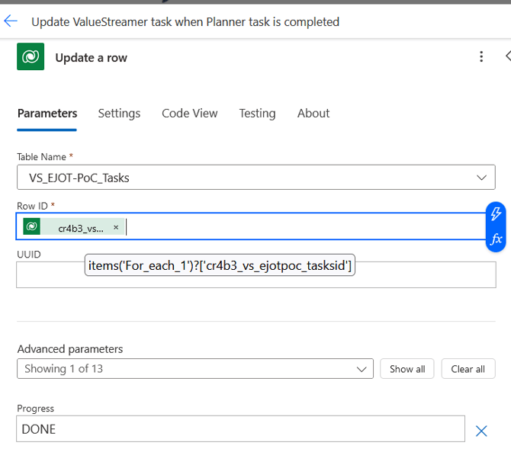The height and width of the screenshot is (449, 511).
Task: Click the Show all button
Action: 407,369
